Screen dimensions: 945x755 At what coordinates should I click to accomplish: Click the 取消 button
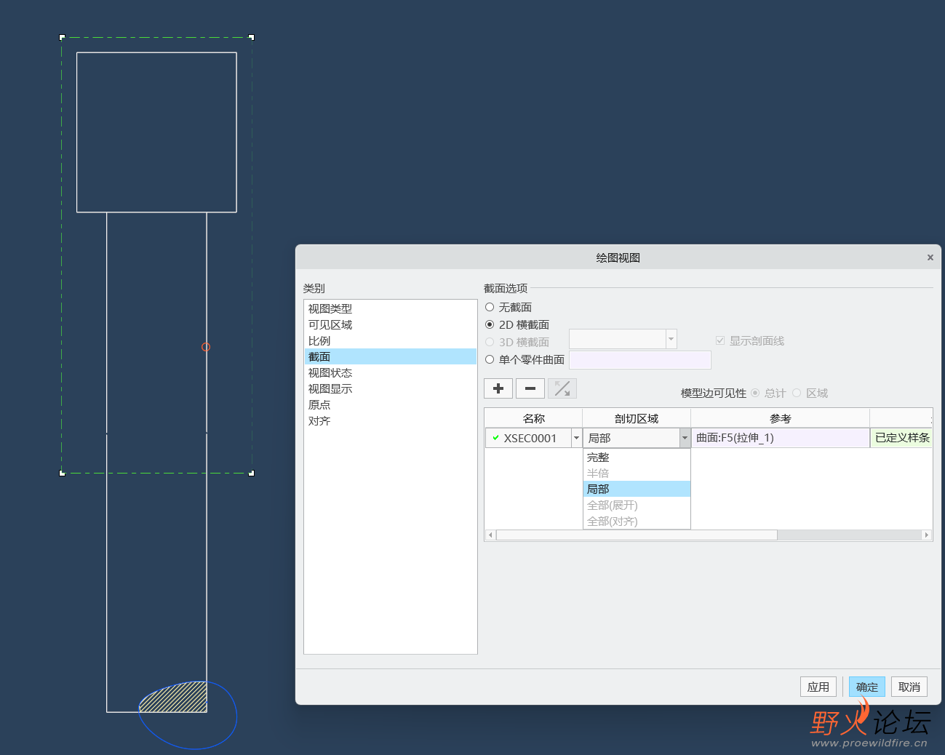909,687
